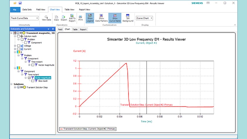Check the Vector magnitude checkbox under B
The image size is (247, 139).
pyautogui.click(x=33, y=65)
